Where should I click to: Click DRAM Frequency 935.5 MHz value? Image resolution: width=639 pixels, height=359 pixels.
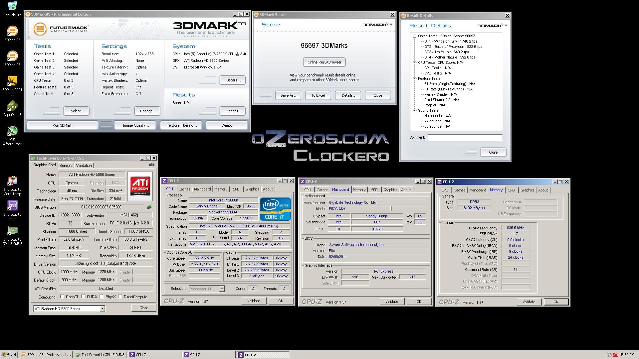516,228
